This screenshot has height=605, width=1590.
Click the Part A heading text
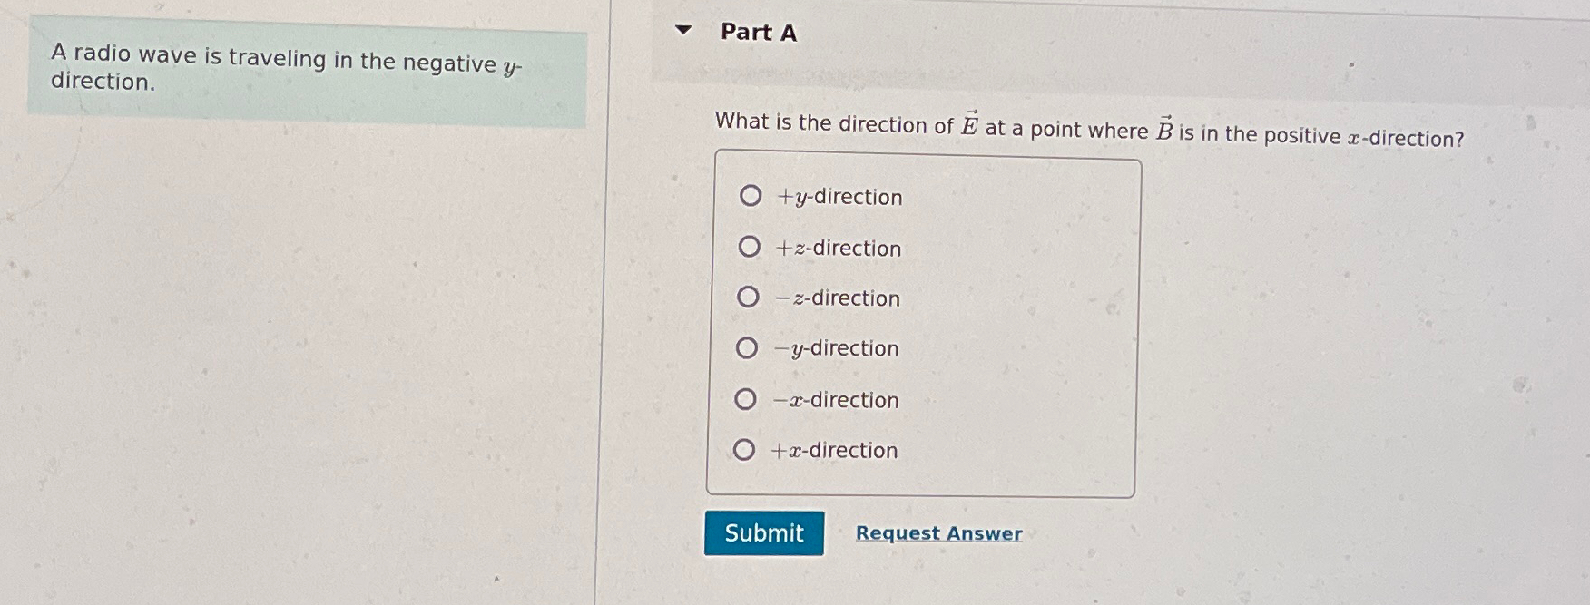point(758,33)
